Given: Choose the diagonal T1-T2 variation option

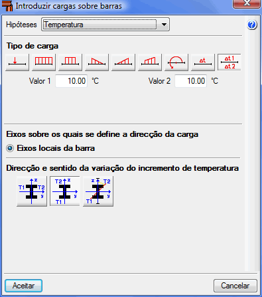Looking at the screenshot, I should pyautogui.click(x=98, y=191).
